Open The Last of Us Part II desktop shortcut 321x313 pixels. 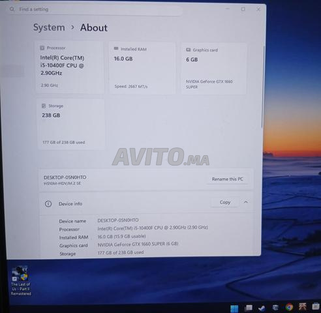[21, 281]
